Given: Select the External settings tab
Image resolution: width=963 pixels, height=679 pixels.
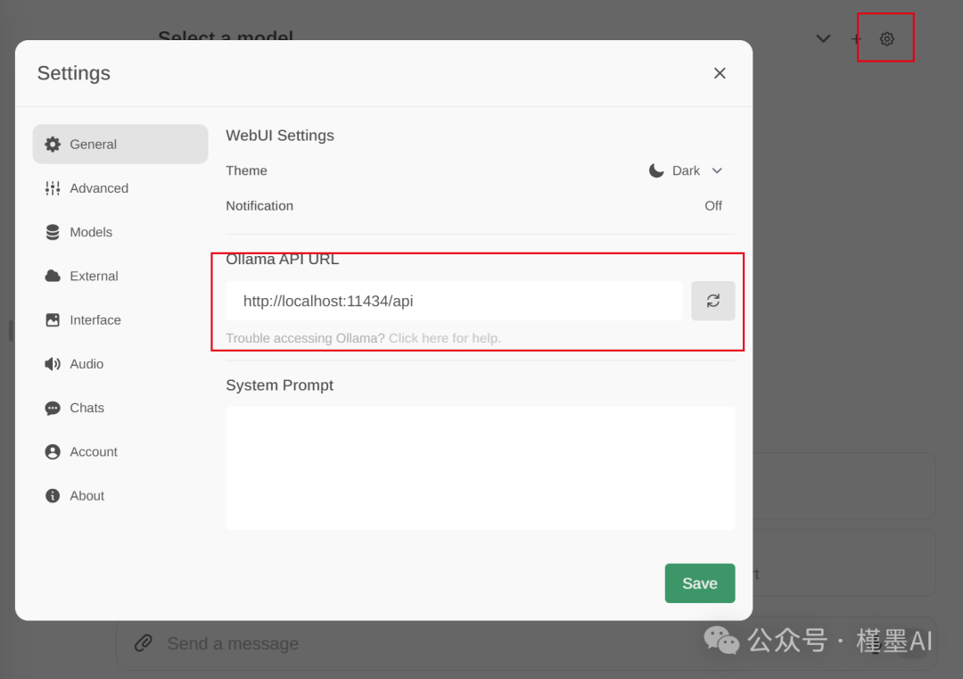Looking at the screenshot, I should click(120, 276).
